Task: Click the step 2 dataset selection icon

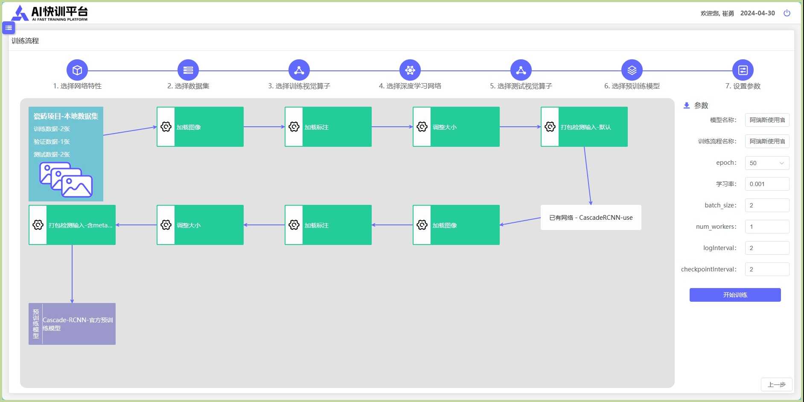Action: [x=188, y=70]
